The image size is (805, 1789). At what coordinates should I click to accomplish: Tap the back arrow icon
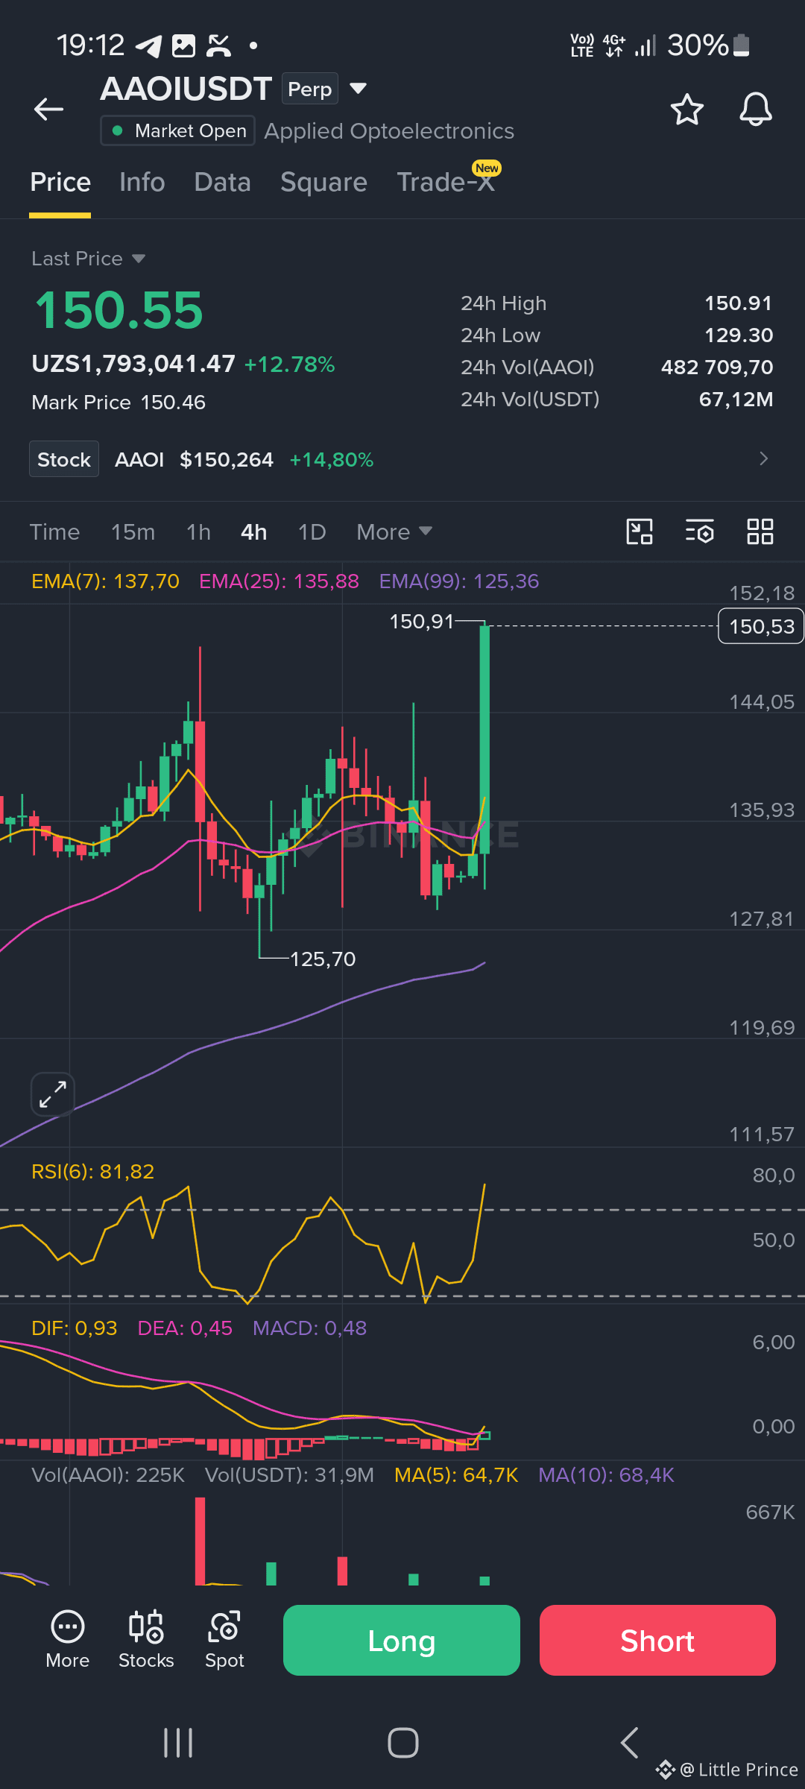(49, 110)
